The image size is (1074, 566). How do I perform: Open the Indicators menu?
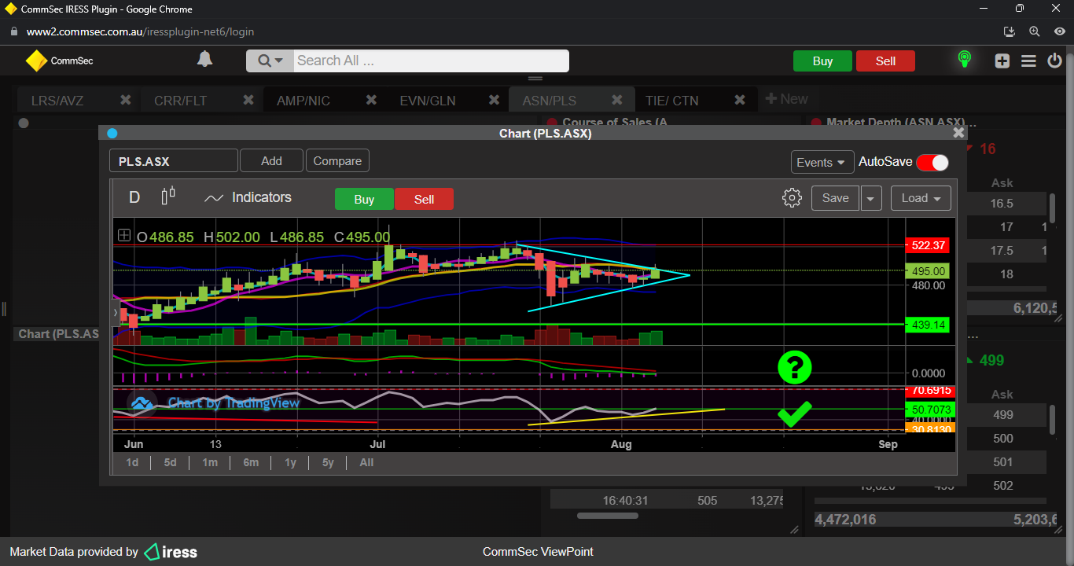pos(248,198)
